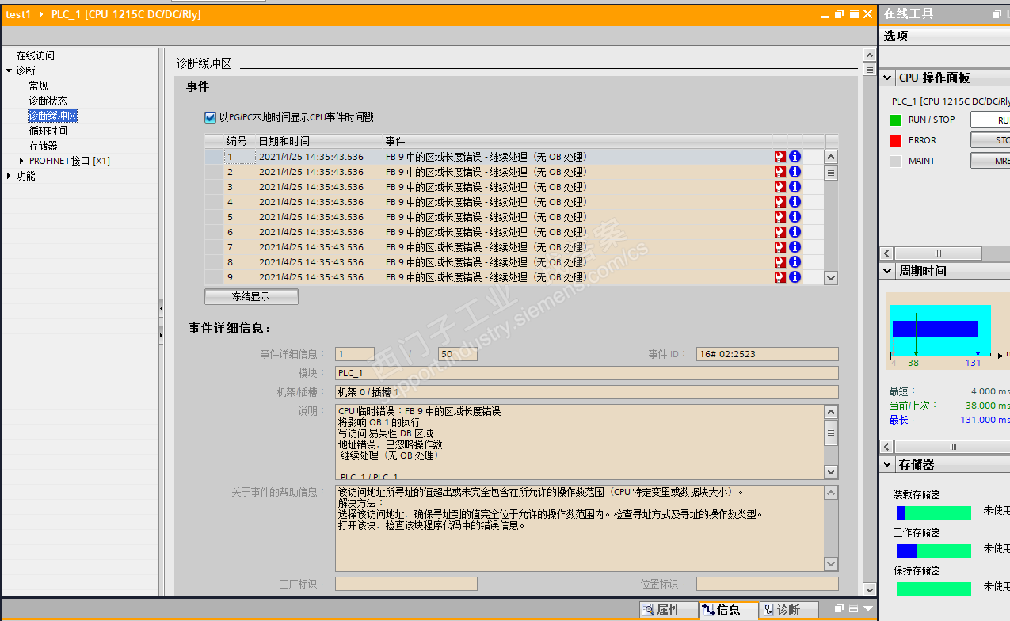Viewport: 1010px width, 621px height.
Task: Click red wrench icon in event row 1
Action: (x=780, y=157)
